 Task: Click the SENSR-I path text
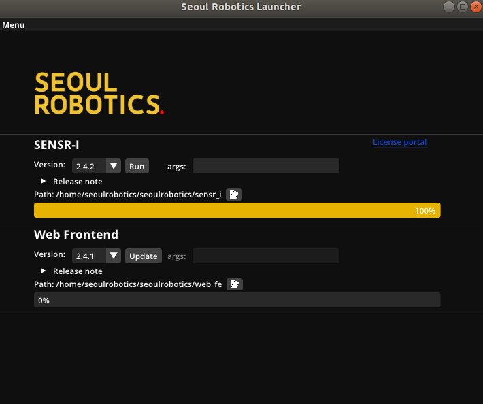click(127, 195)
